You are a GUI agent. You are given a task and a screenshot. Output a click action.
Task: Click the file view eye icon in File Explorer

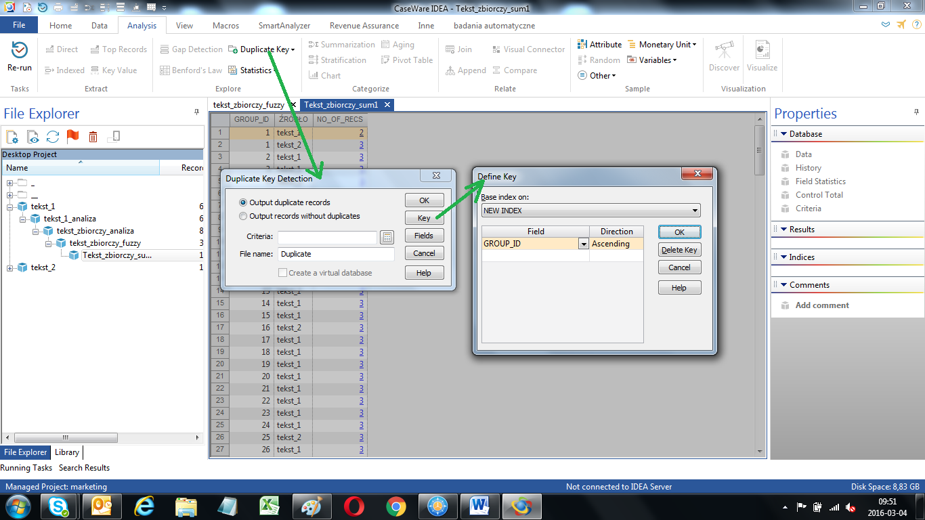pyautogui.click(x=33, y=137)
